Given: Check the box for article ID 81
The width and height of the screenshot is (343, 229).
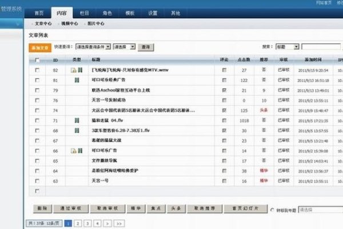Looking at the screenshot, I should [x=37, y=80].
